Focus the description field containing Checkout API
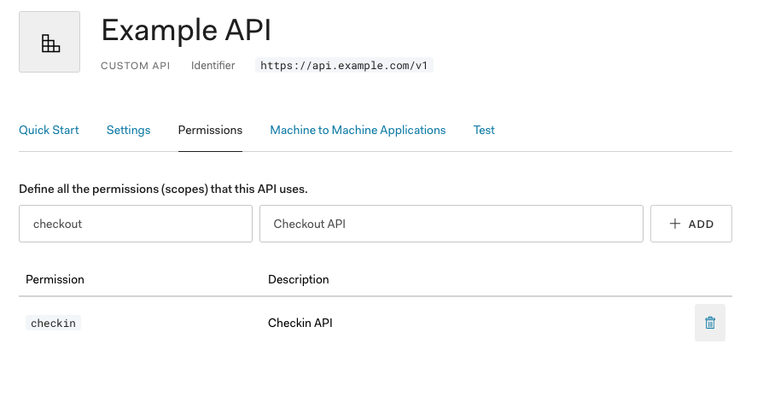This screenshot has width=763, height=420. click(451, 224)
